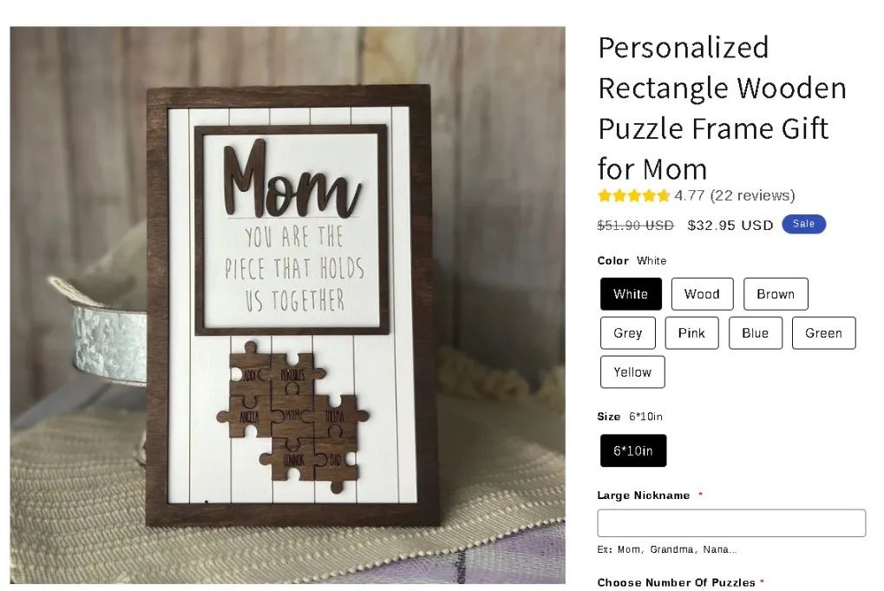Choose Pink as the frame color
The image size is (884, 591).
(691, 333)
